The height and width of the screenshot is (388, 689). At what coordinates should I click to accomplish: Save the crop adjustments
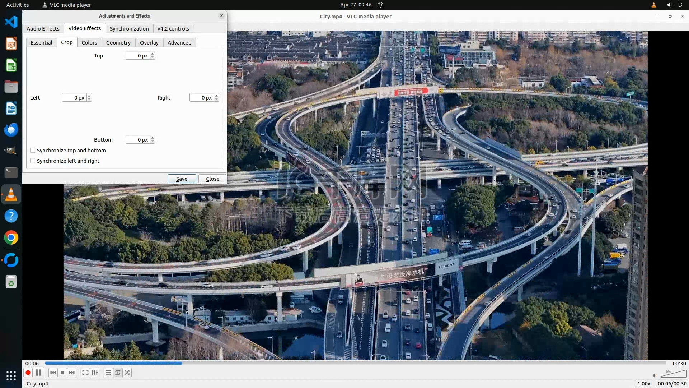[182, 179]
